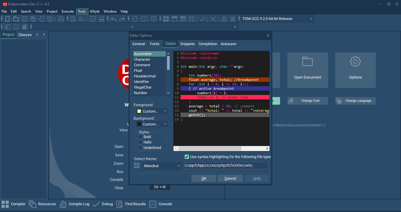Click element list scroll-down arrow

tap(169, 93)
